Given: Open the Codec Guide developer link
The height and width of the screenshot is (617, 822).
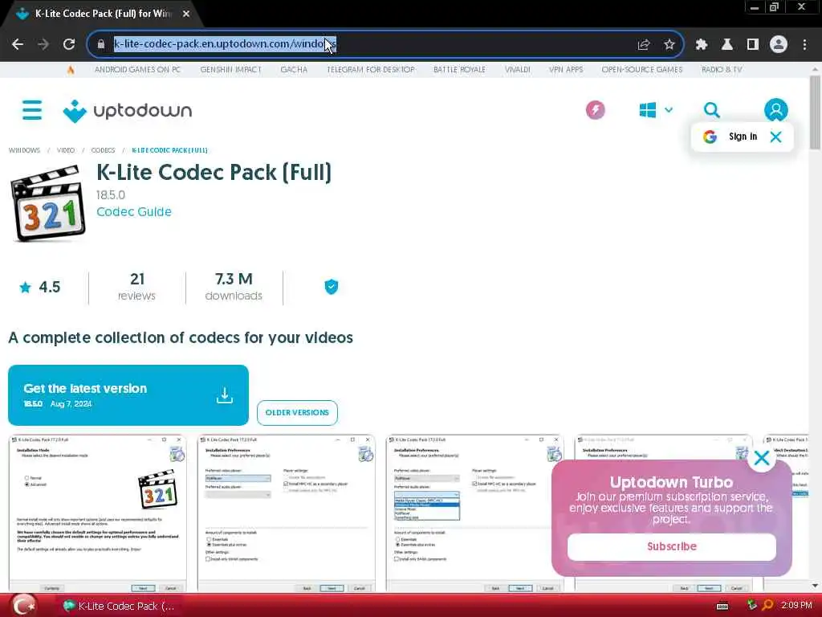Looking at the screenshot, I should (134, 211).
